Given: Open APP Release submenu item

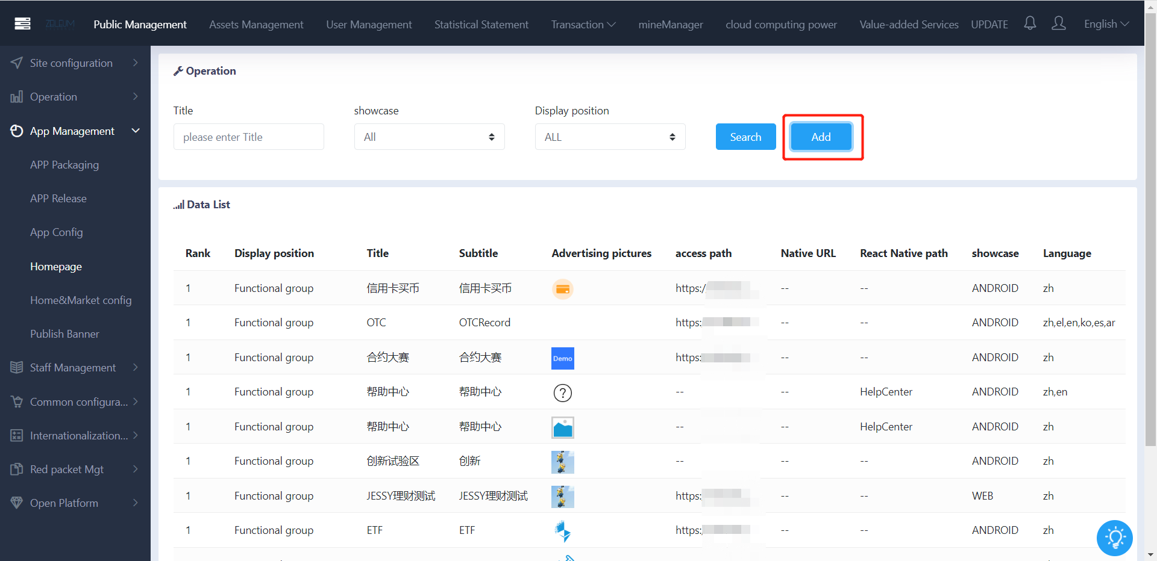Looking at the screenshot, I should (x=58, y=199).
